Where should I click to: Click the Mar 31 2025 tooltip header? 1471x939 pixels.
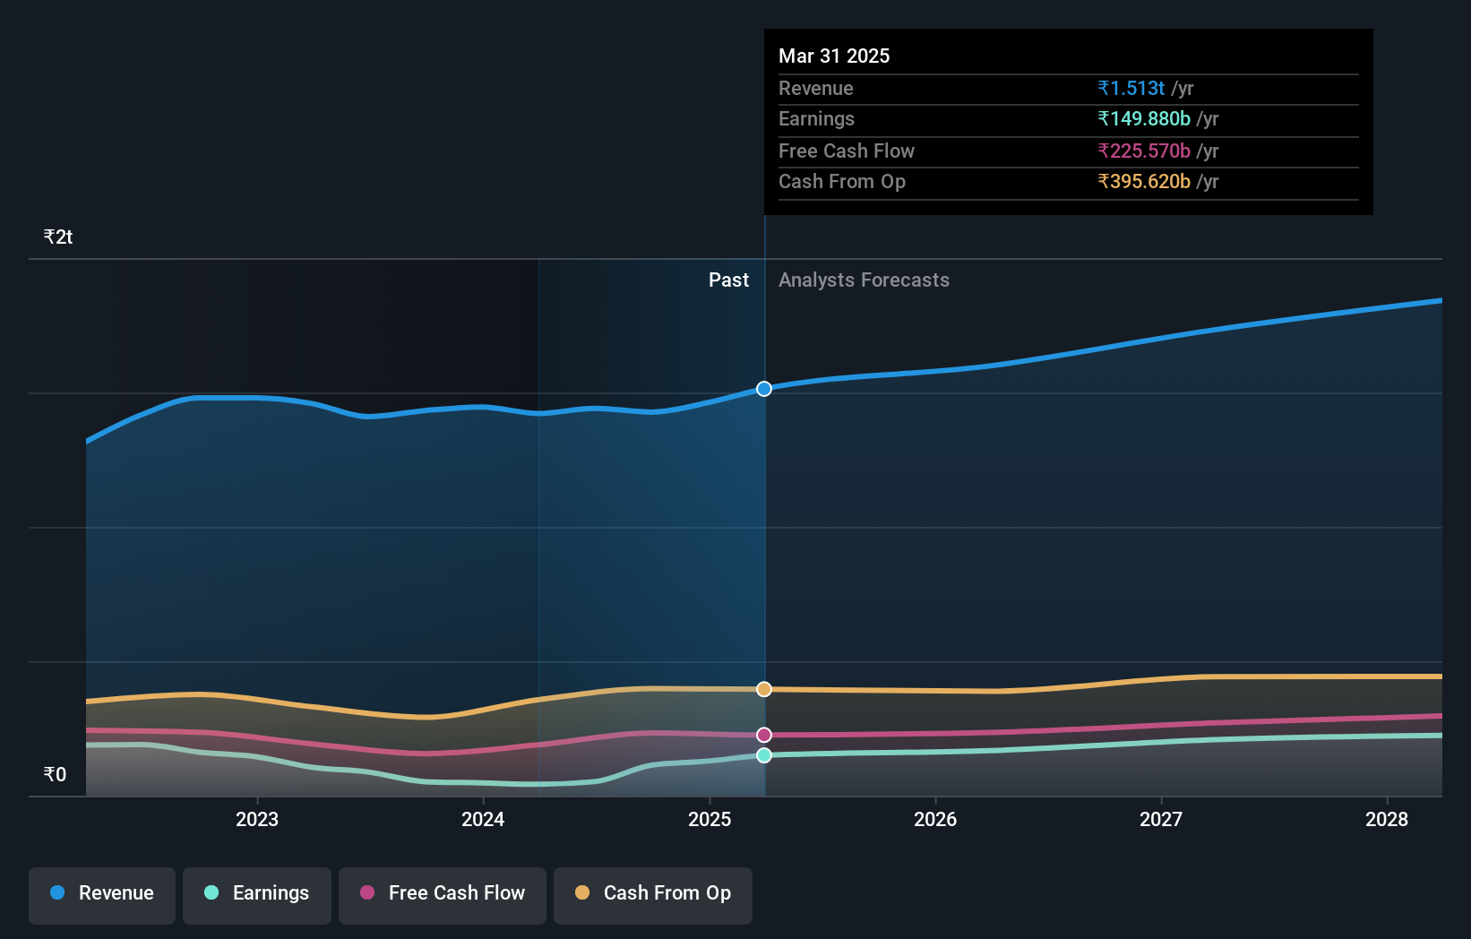(x=834, y=56)
